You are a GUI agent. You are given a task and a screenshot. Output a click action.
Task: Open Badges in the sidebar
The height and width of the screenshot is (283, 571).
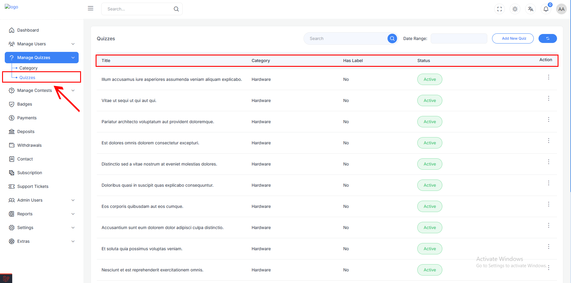point(42,104)
